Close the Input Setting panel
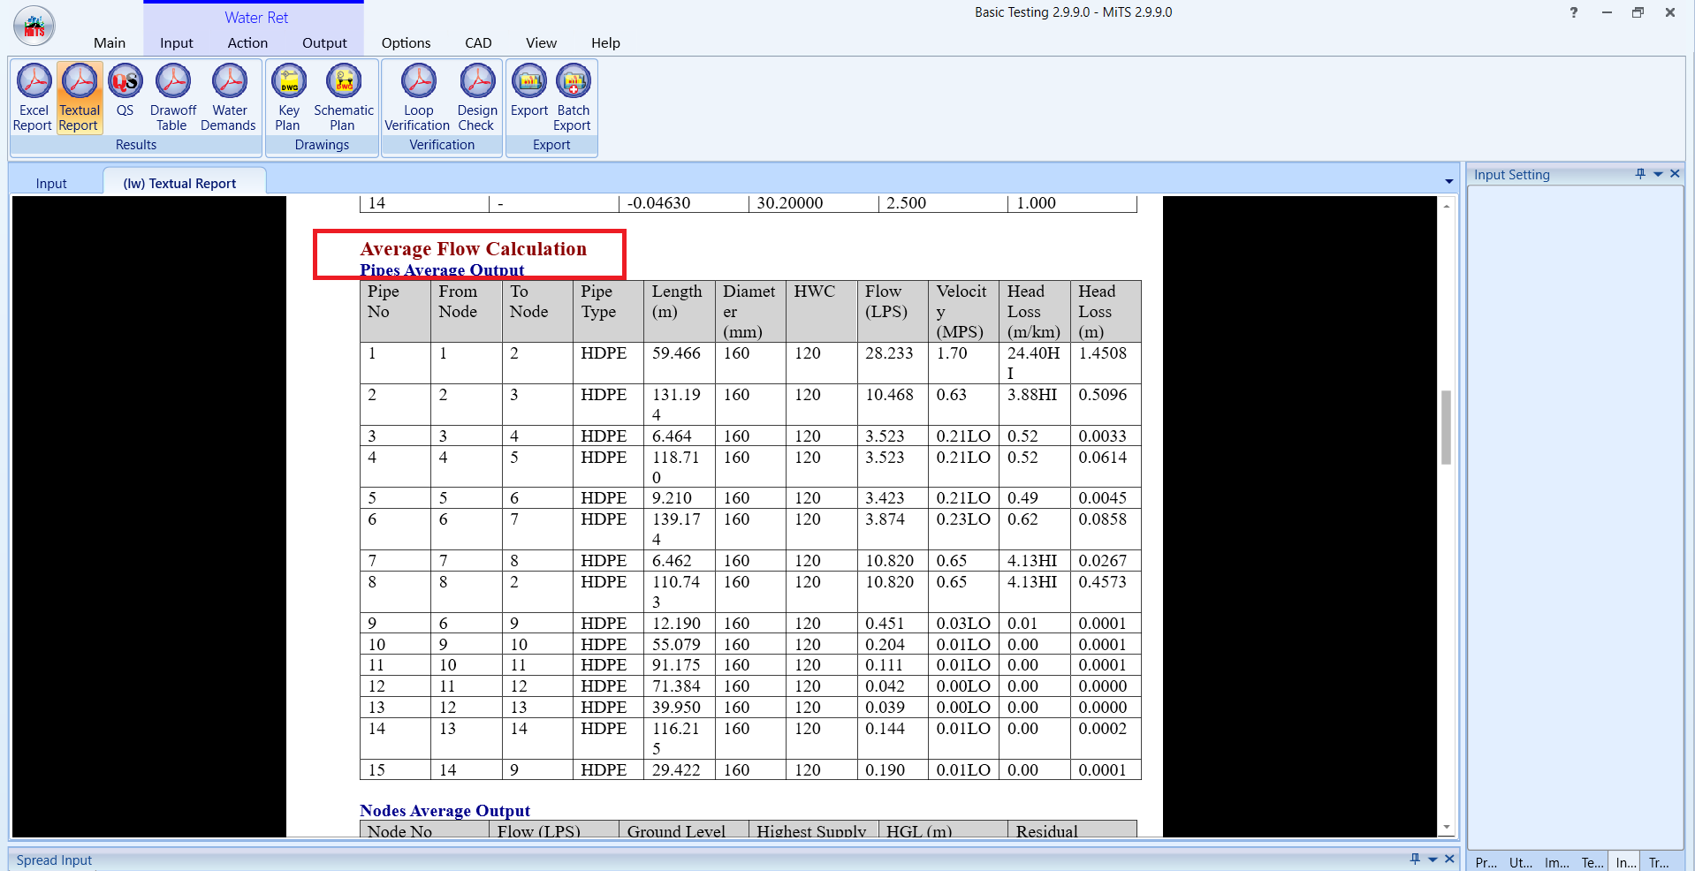This screenshot has width=1695, height=871. (1675, 174)
